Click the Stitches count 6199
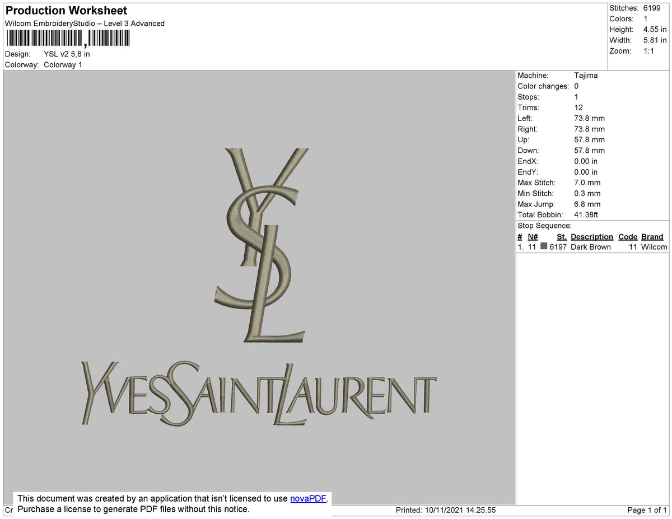Image resolution: width=672 pixels, height=519 pixels. (651, 8)
